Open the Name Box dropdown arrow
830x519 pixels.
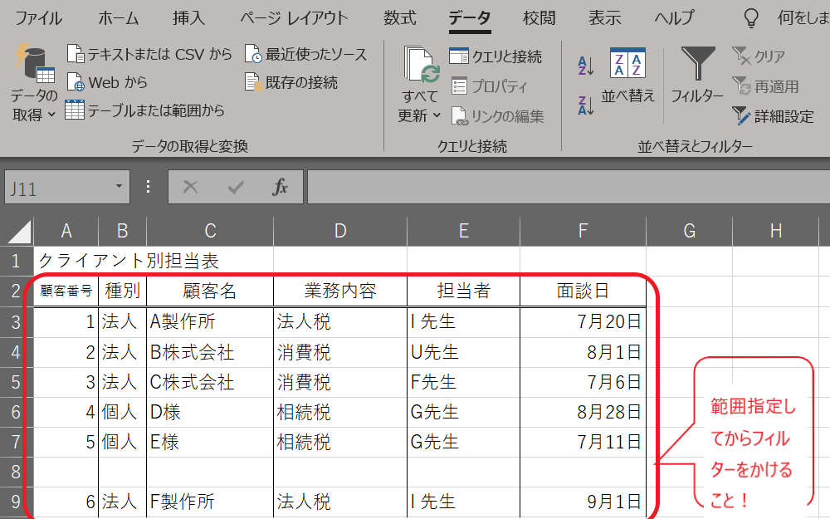pyautogui.click(x=120, y=188)
